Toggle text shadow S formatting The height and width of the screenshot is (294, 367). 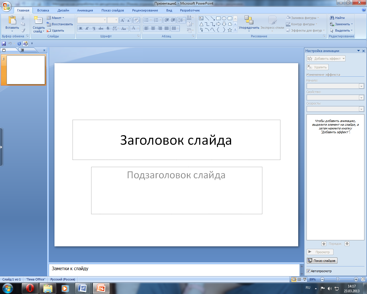coord(108,28)
